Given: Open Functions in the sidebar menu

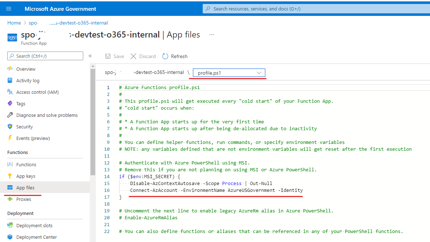Looking at the screenshot, I should pyautogui.click(x=26, y=164).
